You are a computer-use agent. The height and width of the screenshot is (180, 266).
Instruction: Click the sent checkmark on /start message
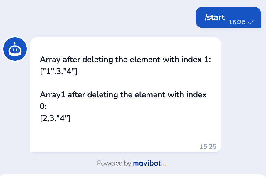(x=251, y=22)
